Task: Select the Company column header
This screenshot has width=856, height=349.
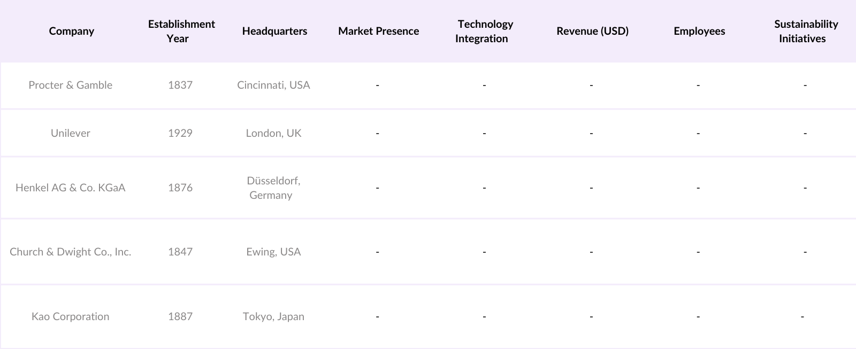Action: pos(71,31)
